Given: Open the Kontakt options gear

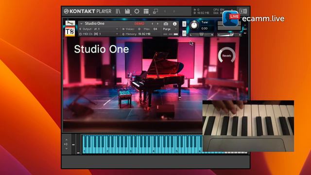Looking at the screenshot, I should click(x=137, y=11).
